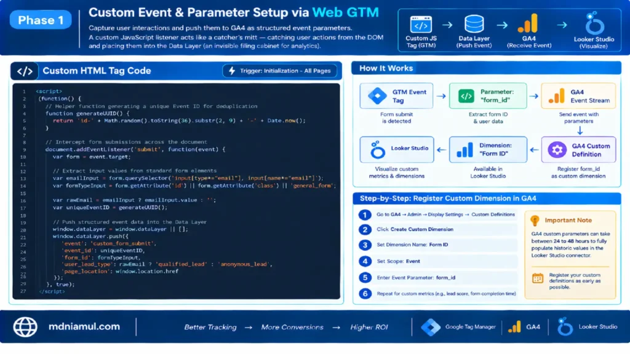This screenshot has height=354, width=630.
Task: Click step 2 Create Custom Dimension row
Action: coord(437,230)
